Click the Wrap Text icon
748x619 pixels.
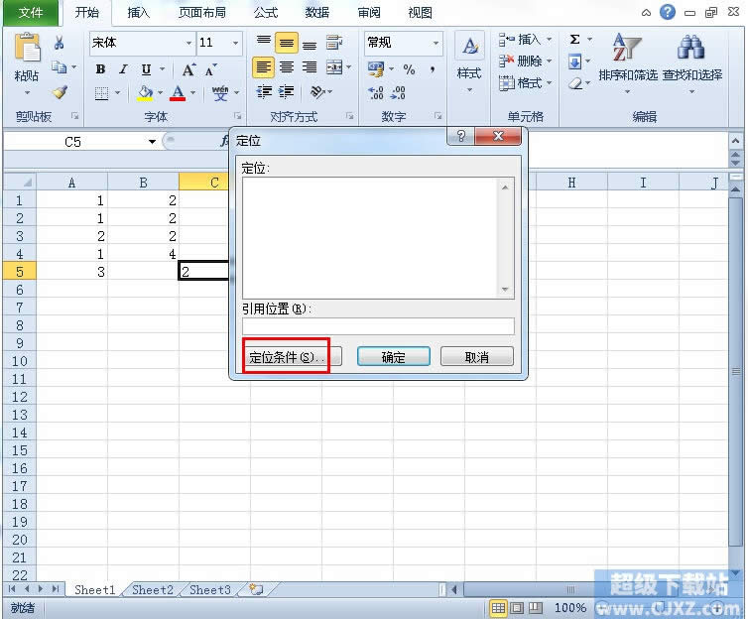334,43
